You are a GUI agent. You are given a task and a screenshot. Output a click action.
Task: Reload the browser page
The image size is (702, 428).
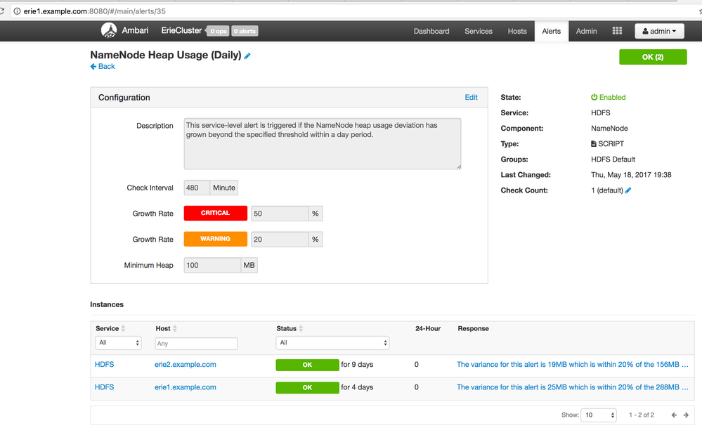2,11
